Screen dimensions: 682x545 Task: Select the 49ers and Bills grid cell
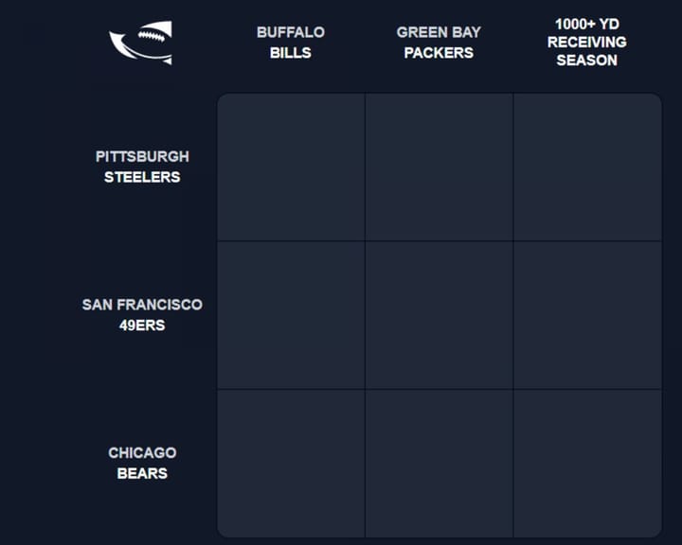coord(291,315)
